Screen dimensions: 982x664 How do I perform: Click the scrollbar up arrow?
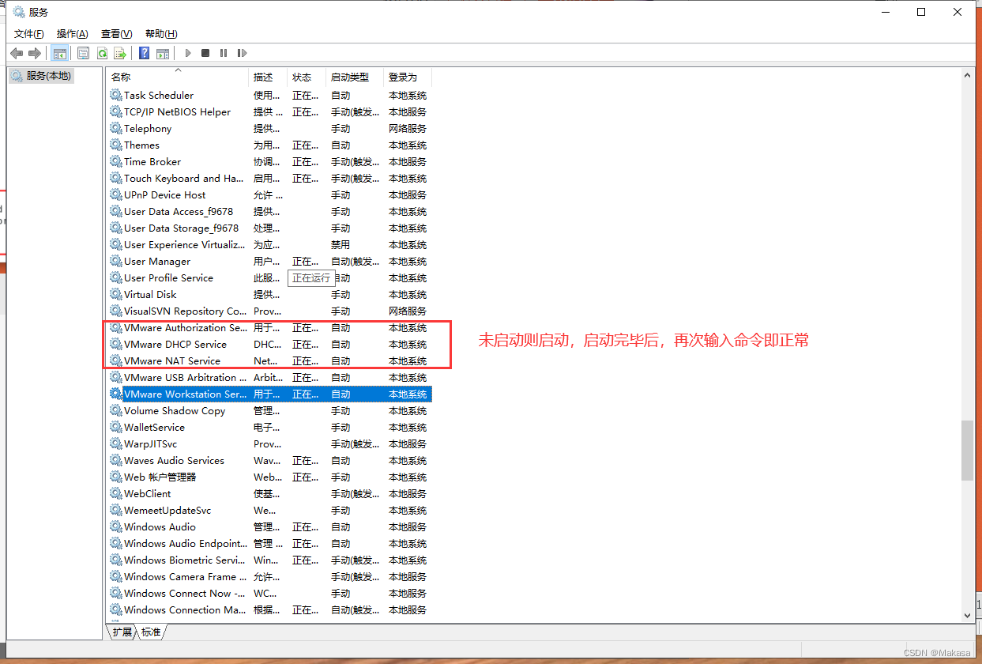(x=968, y=75)
